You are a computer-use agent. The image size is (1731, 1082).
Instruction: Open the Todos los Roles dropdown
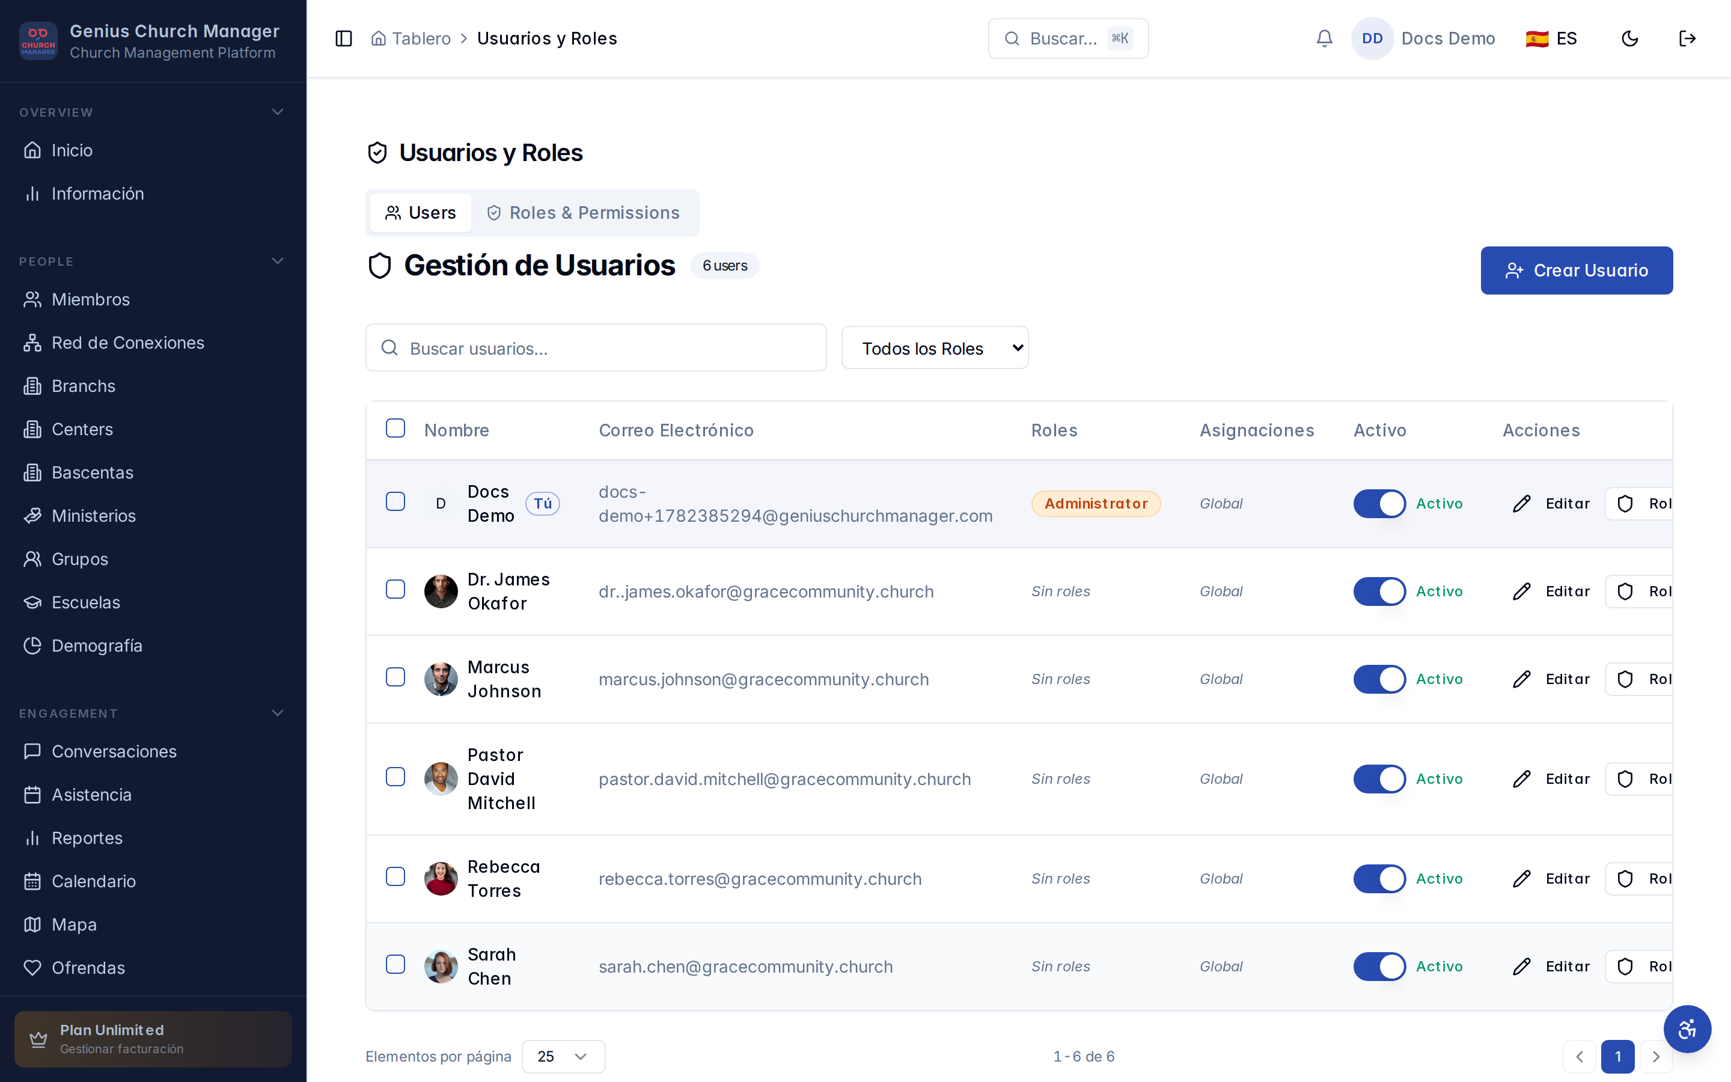pos(935,348)
